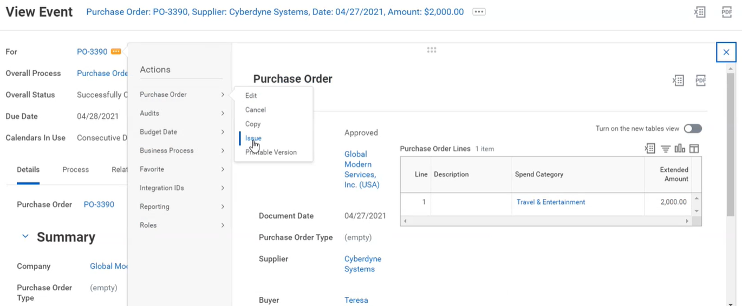Click the orange related actions icon beside PO-3390
The image size is (742, 306).
tap(116, 52)
